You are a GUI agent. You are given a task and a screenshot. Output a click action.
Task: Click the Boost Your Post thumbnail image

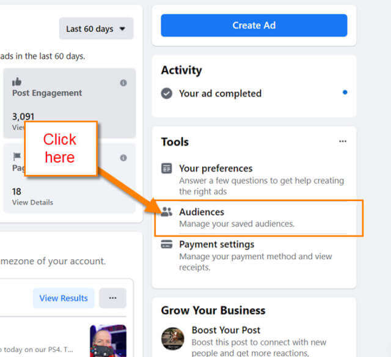pyautogui.click(x=173, y=339)
